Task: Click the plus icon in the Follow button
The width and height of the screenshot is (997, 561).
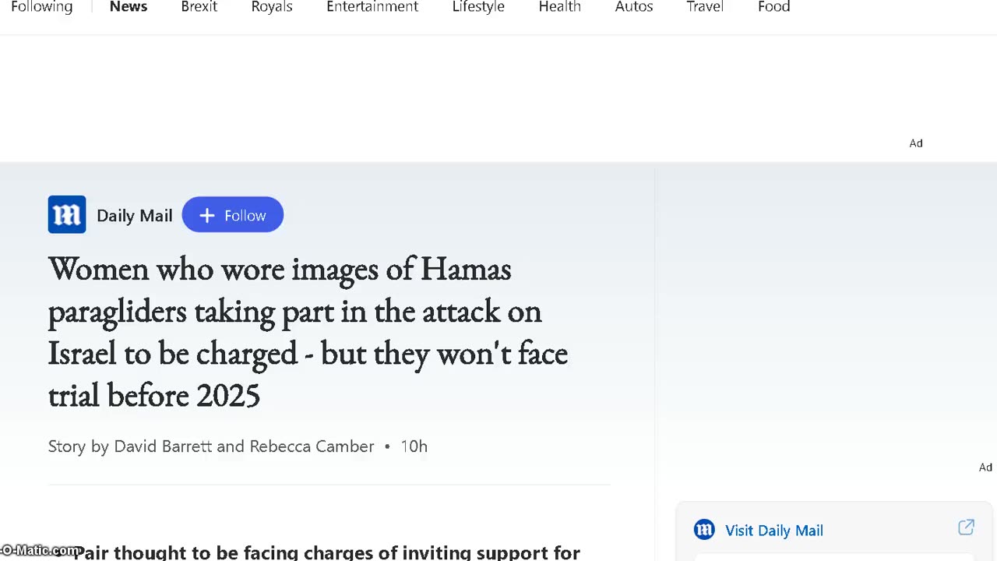Action: 206,216
